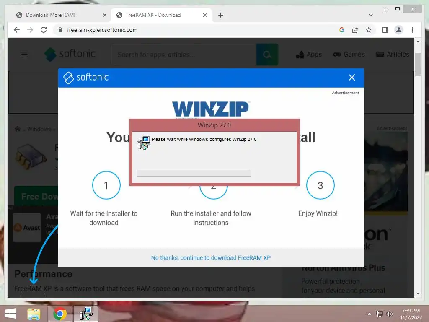This screenshot has width=429, height=322.
Task: Click the WinZip 27.0 dialog title bar
Action: click(x=214, y=125)
